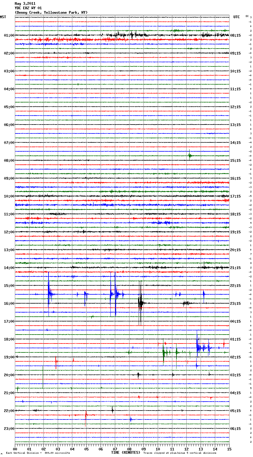Screen dimensions: 253x457
Task: Click the '13:15' UTC time label
Action: point(235,125)
